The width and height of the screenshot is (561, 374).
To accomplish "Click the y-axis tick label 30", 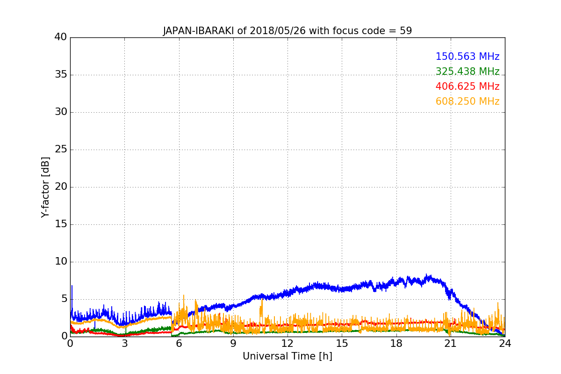I will pyautogui.click(x=61, y=112).
